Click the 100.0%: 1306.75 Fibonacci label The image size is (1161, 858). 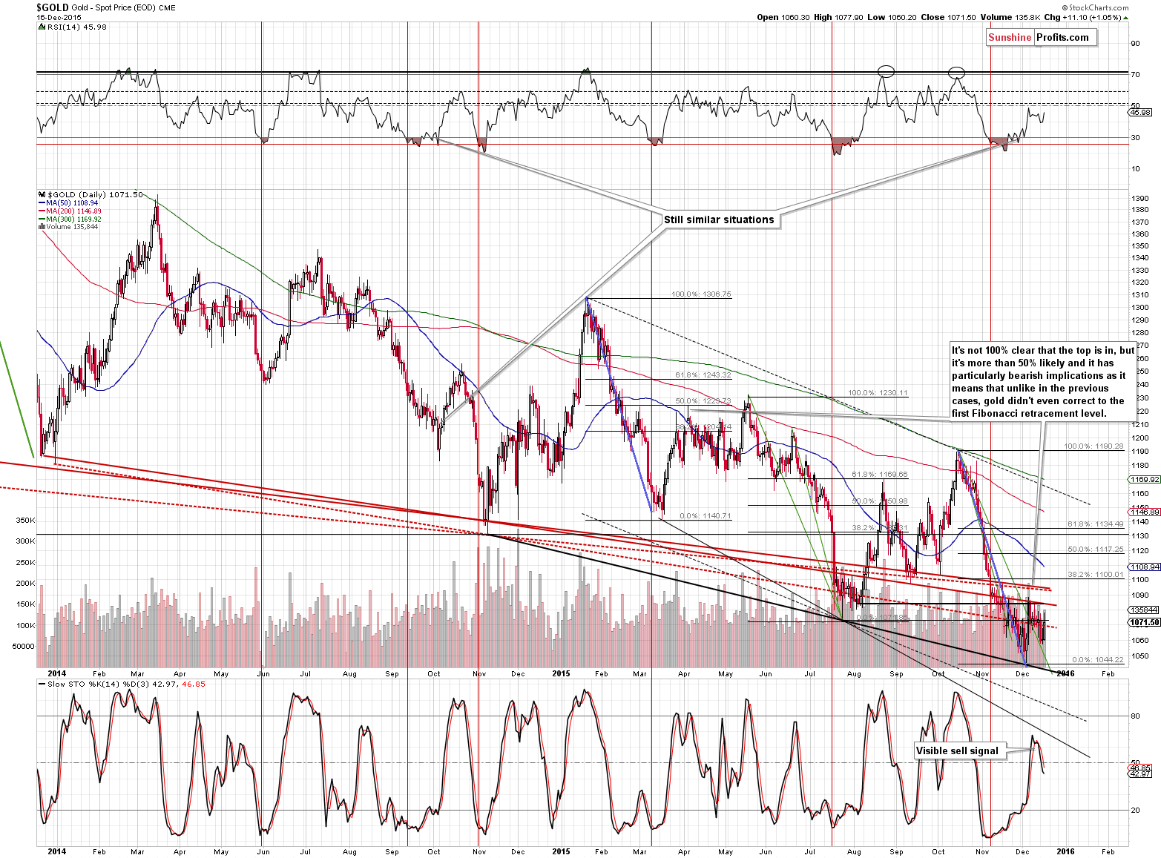click(701, 294)
